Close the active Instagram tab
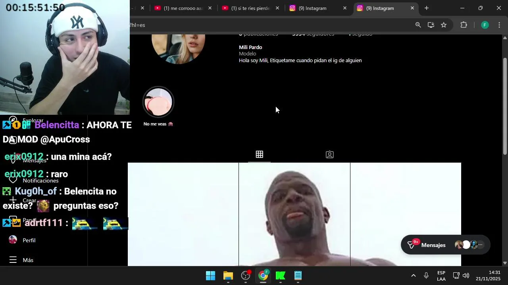 click(x=412, y=8)
